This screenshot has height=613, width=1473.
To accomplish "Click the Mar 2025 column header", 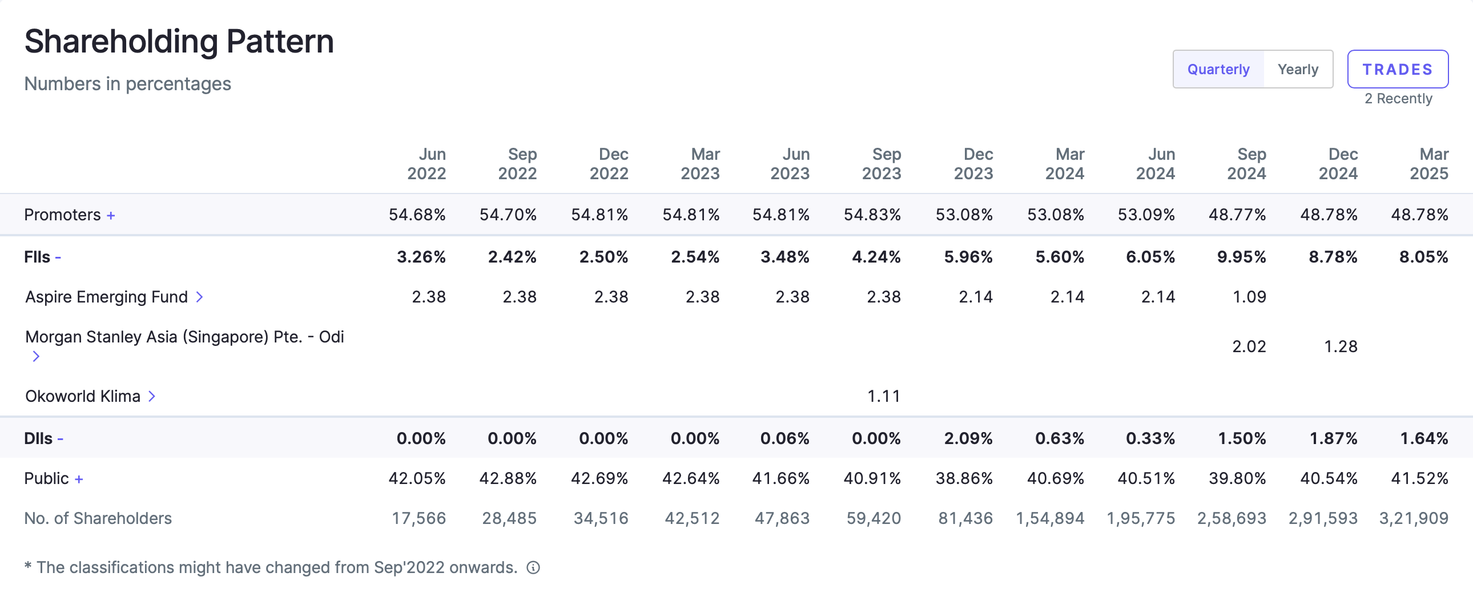I will point(1428,164).
